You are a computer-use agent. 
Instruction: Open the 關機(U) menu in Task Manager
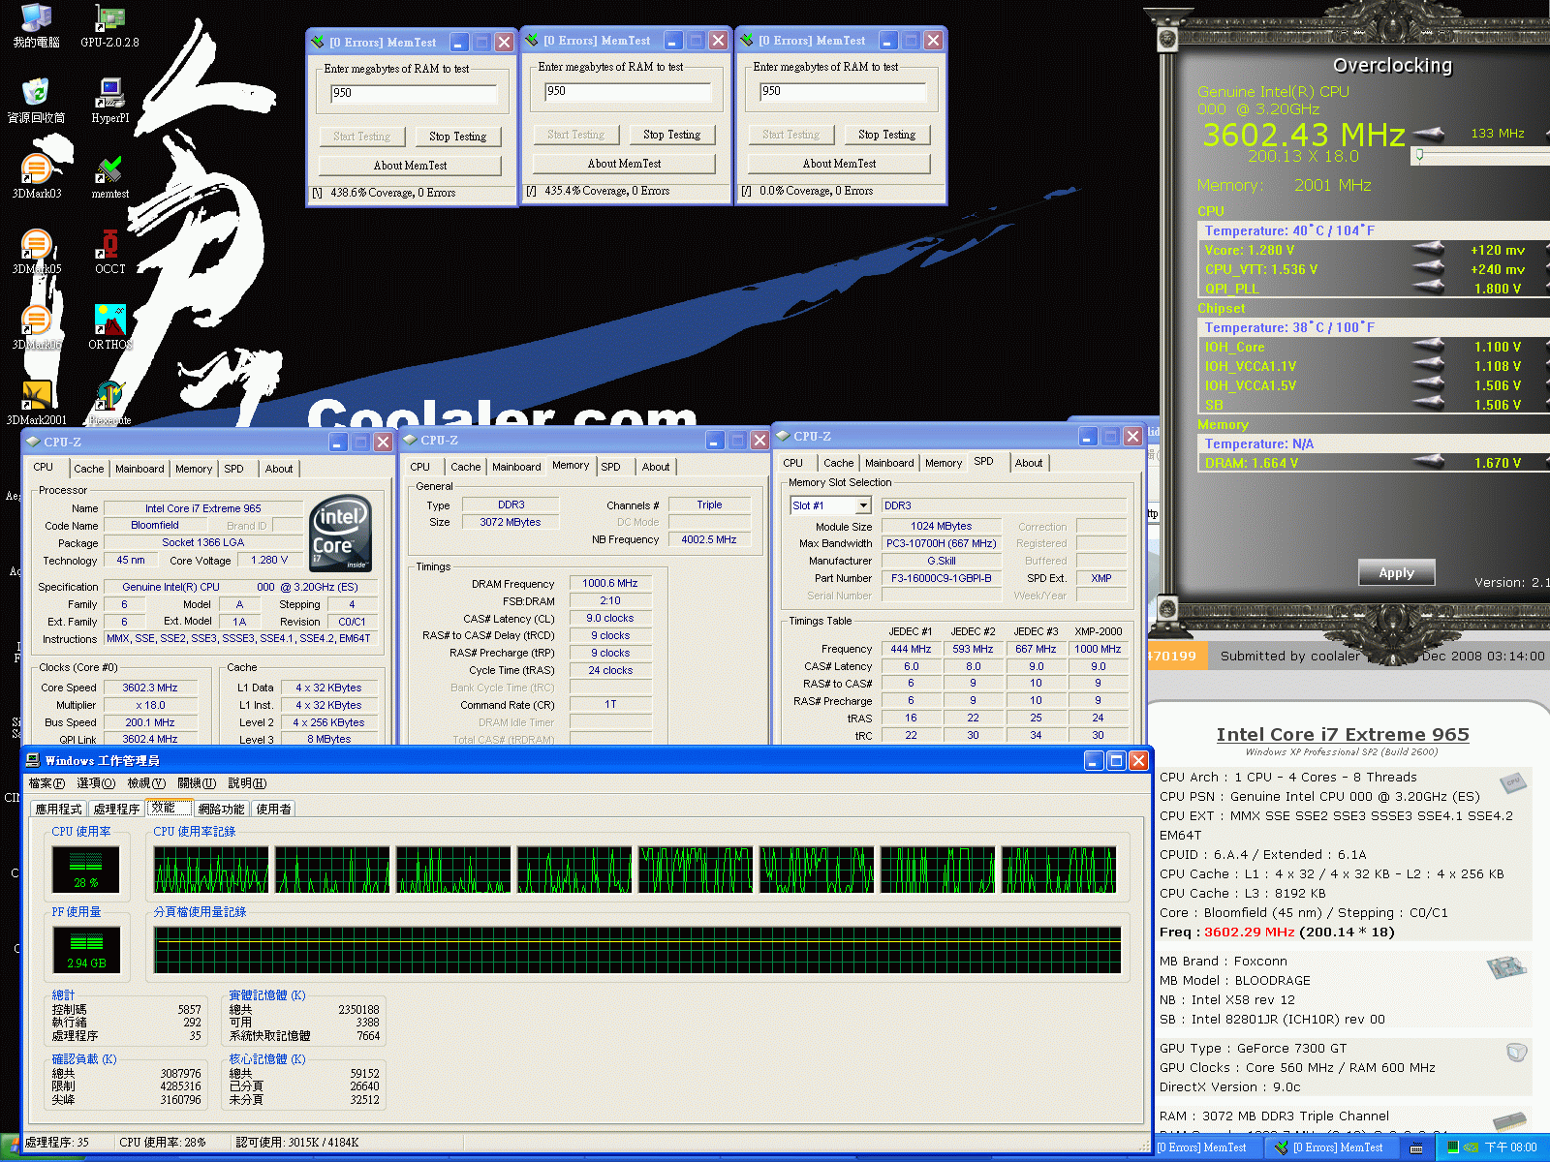click(x=197, y=783)
